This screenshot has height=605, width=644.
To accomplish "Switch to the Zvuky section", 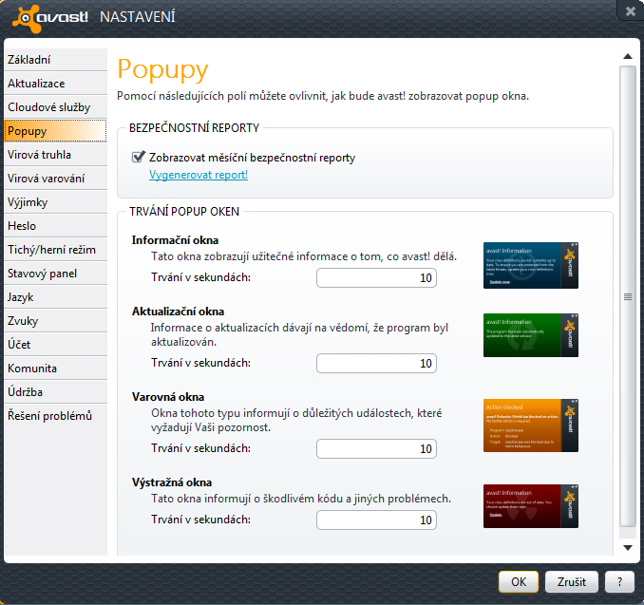I will coord(55,321).
